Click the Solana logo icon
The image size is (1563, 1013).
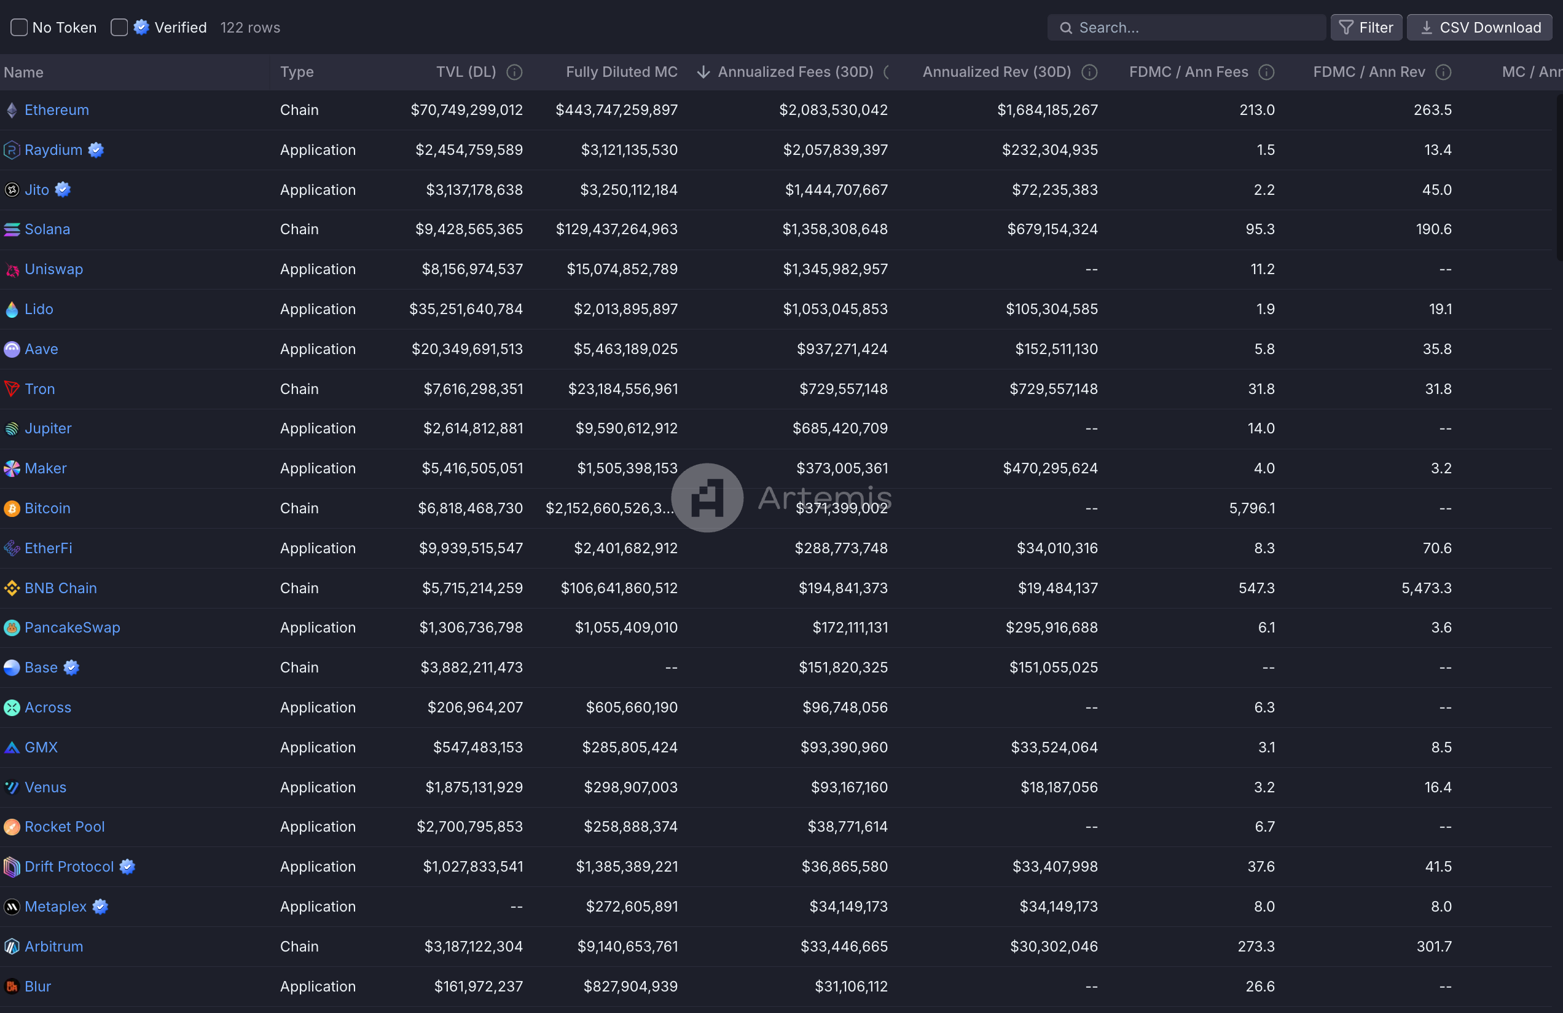tap(12, 230)
